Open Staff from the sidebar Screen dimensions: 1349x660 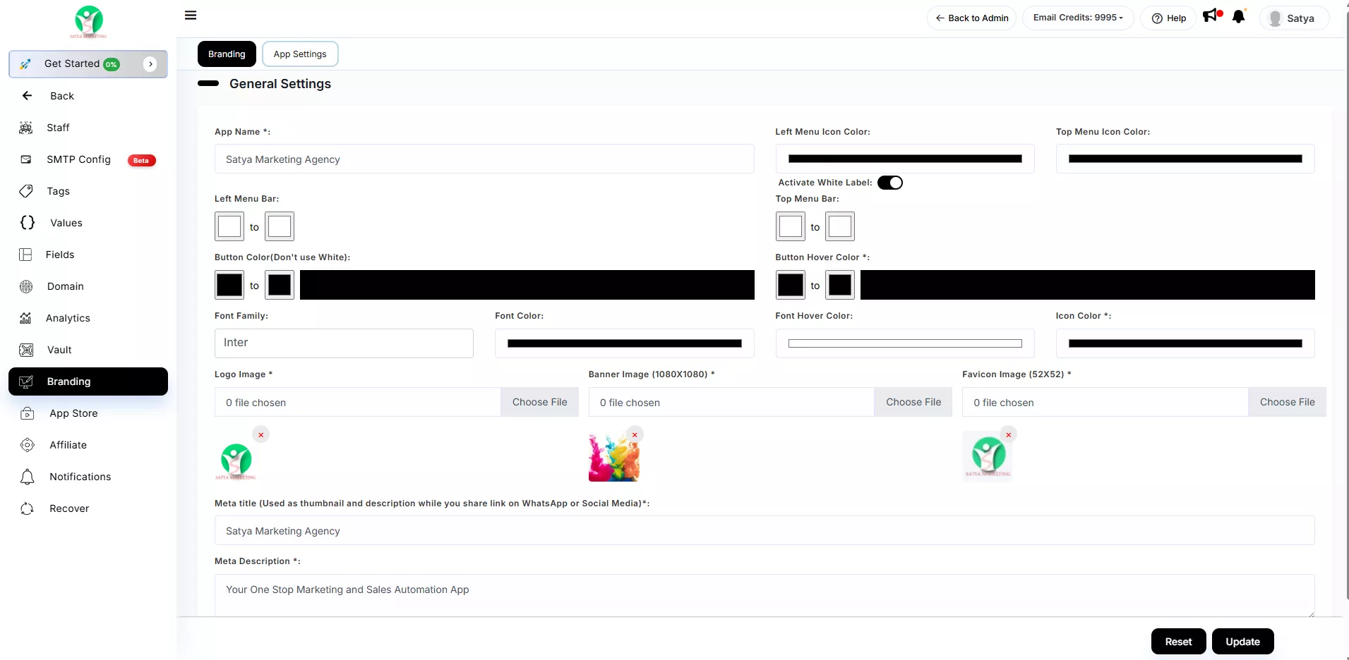(58, 128)
